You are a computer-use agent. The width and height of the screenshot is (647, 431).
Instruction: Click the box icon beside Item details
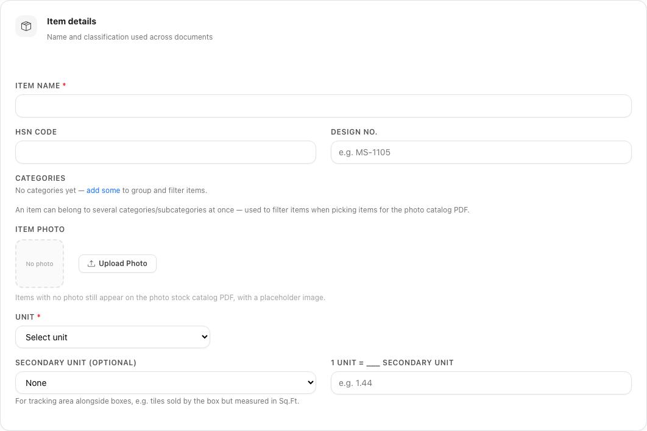(26, 26)
